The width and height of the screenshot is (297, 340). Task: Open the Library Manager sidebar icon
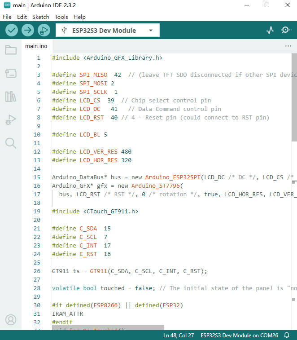(x=11, y=97)
